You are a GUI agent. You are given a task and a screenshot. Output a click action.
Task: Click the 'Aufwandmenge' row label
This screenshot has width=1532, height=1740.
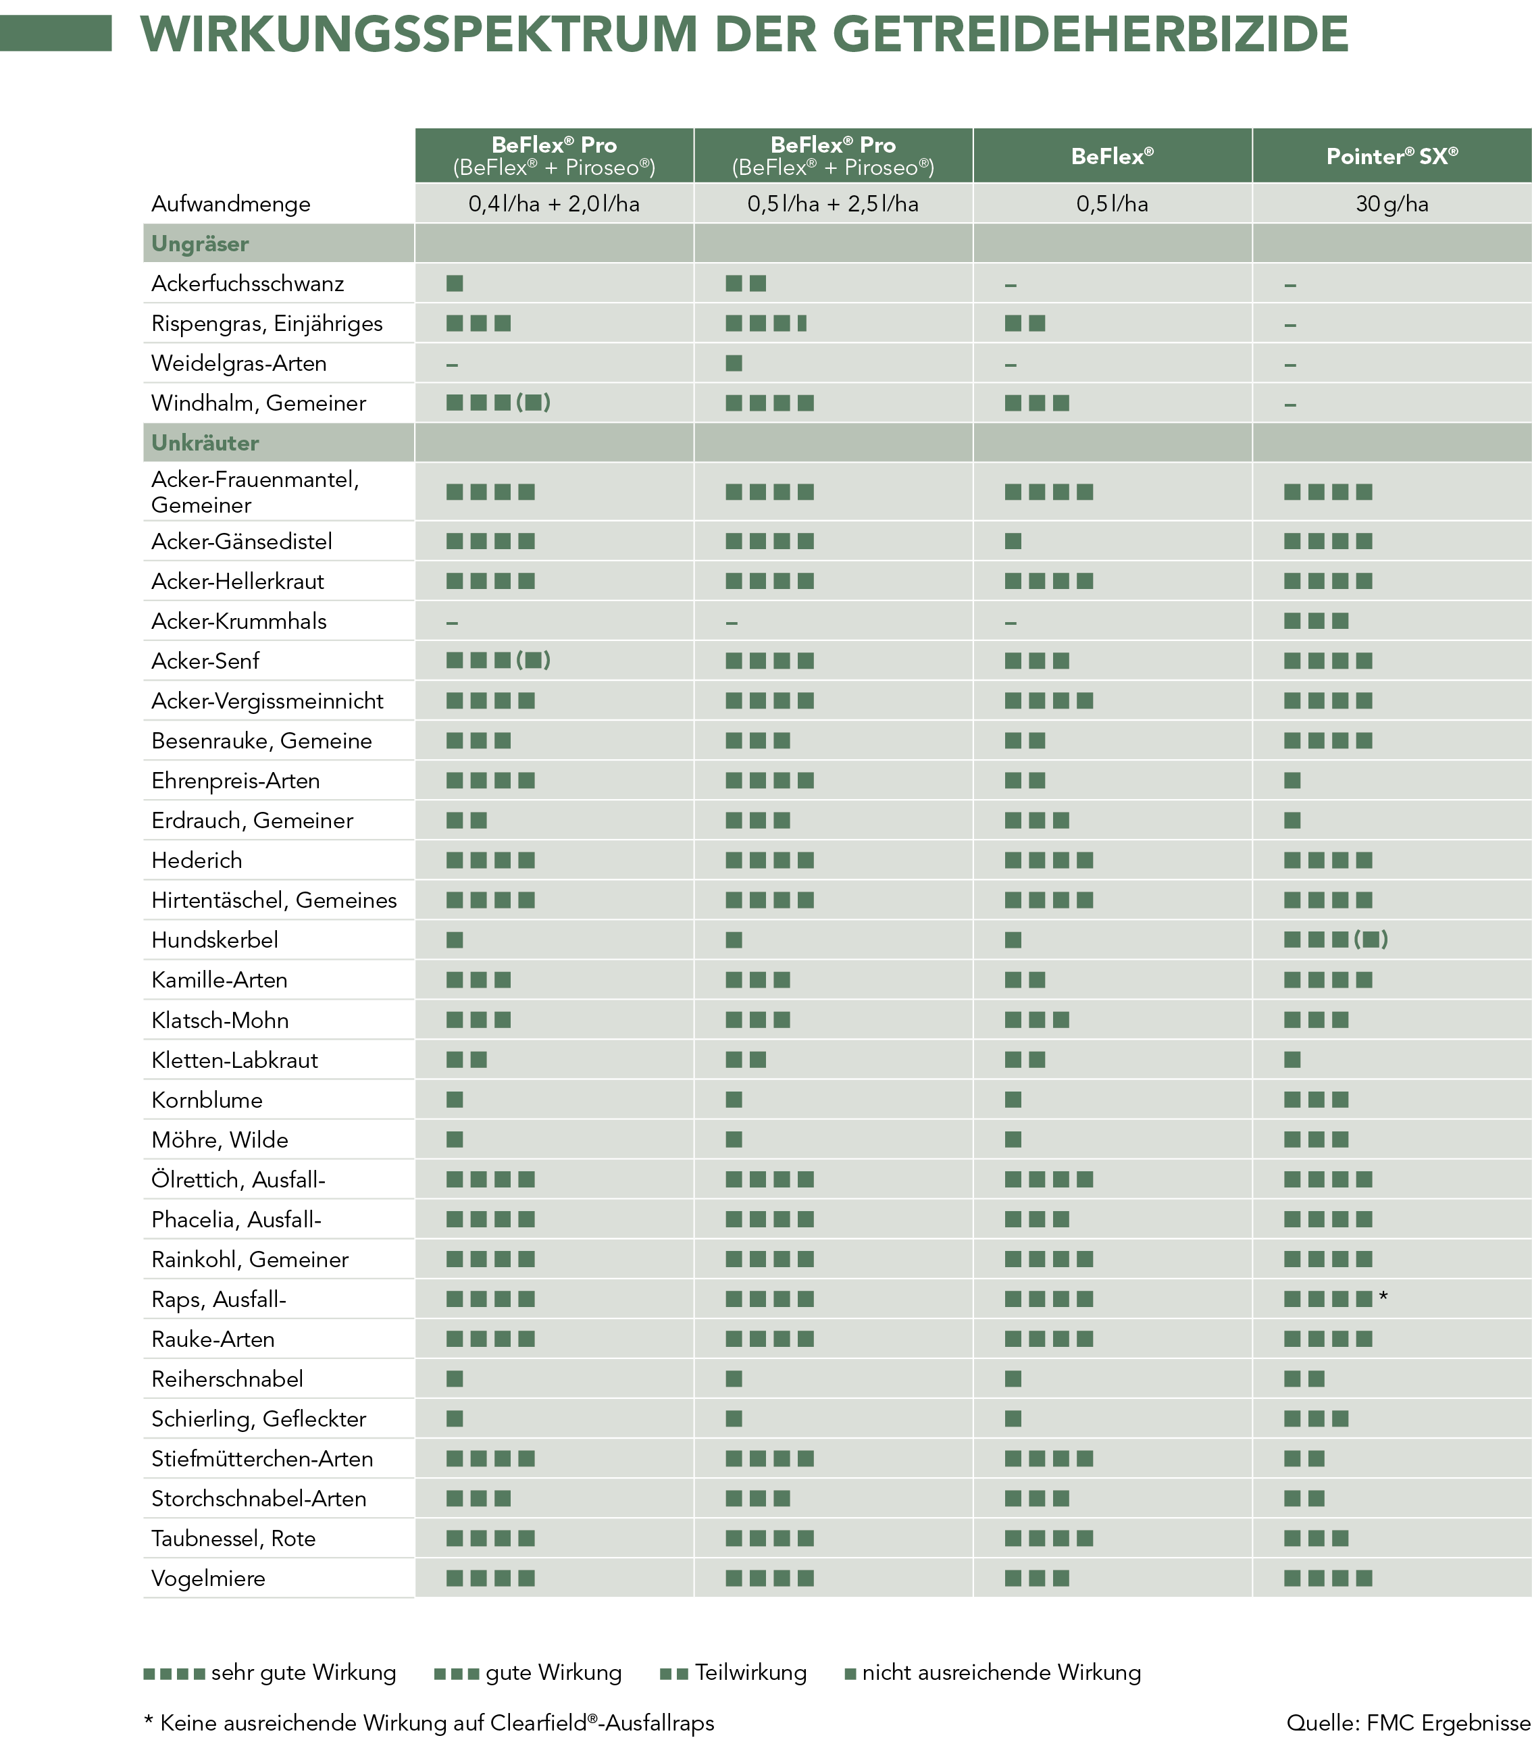click(230, 204)
